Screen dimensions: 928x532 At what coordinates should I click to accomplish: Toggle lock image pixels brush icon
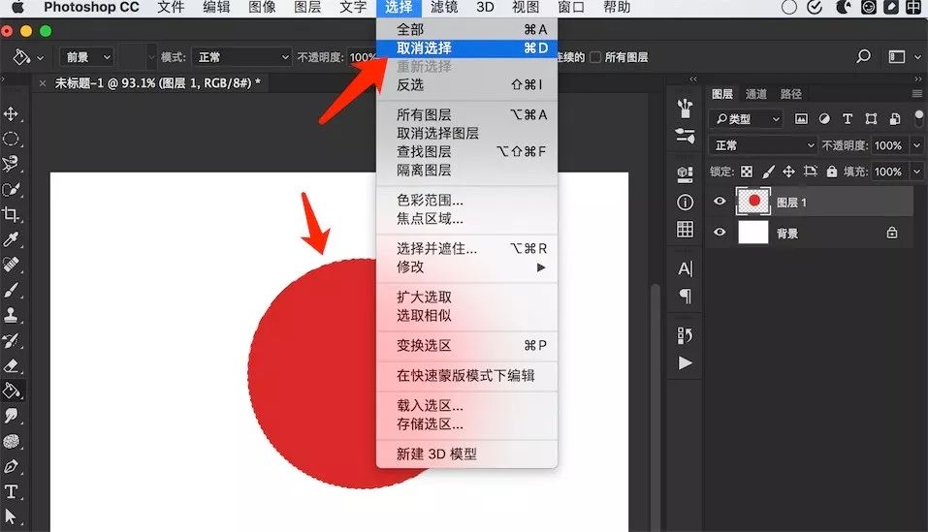point(768,172)
